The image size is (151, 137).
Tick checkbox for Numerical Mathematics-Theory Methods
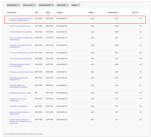point(8,19)
